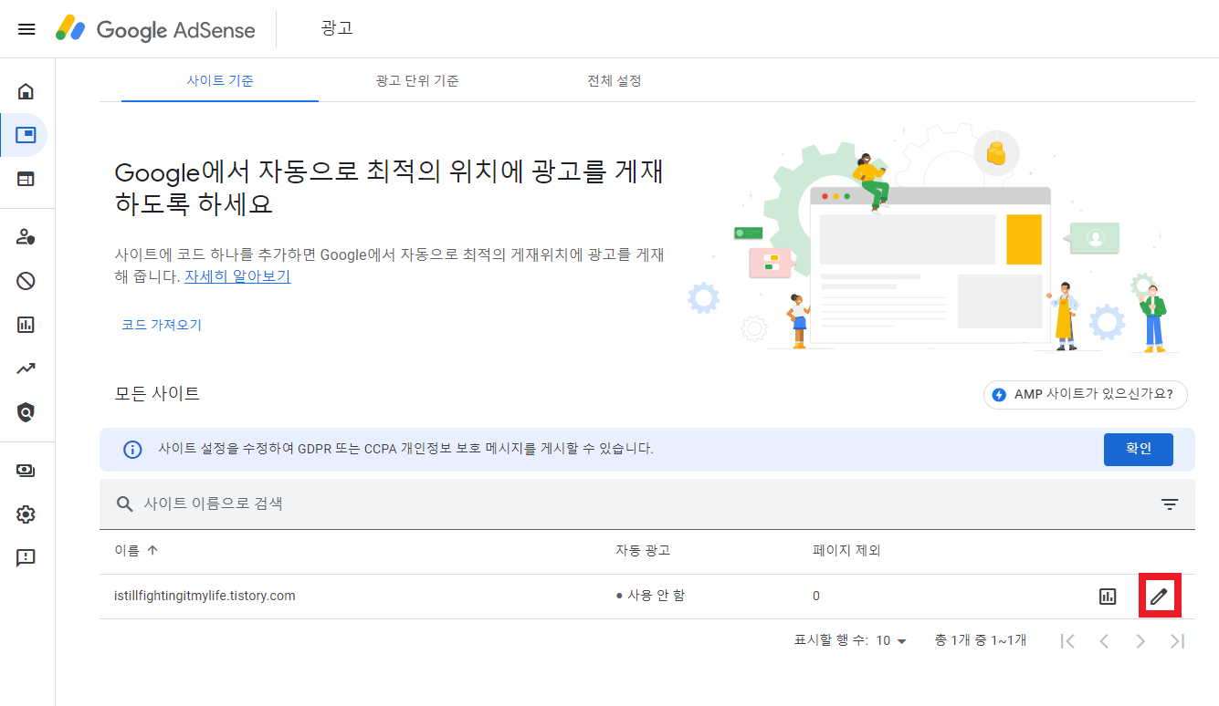
Task: Switch to 광고 단위 기준 tab
Action: point(416,80)
